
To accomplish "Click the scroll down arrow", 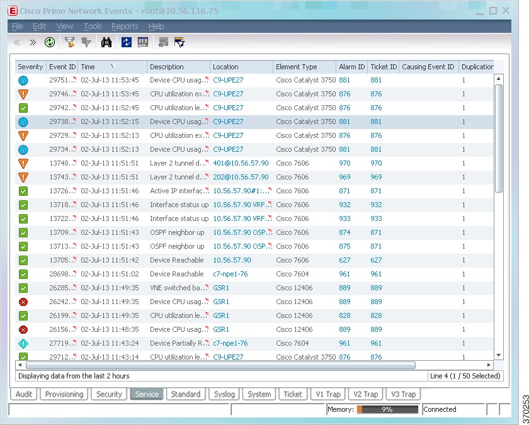I will (x=499, y=355).
